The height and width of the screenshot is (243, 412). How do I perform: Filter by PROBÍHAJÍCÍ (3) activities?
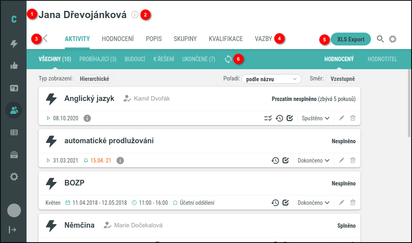pyautogui.click(x=98, y=59)
